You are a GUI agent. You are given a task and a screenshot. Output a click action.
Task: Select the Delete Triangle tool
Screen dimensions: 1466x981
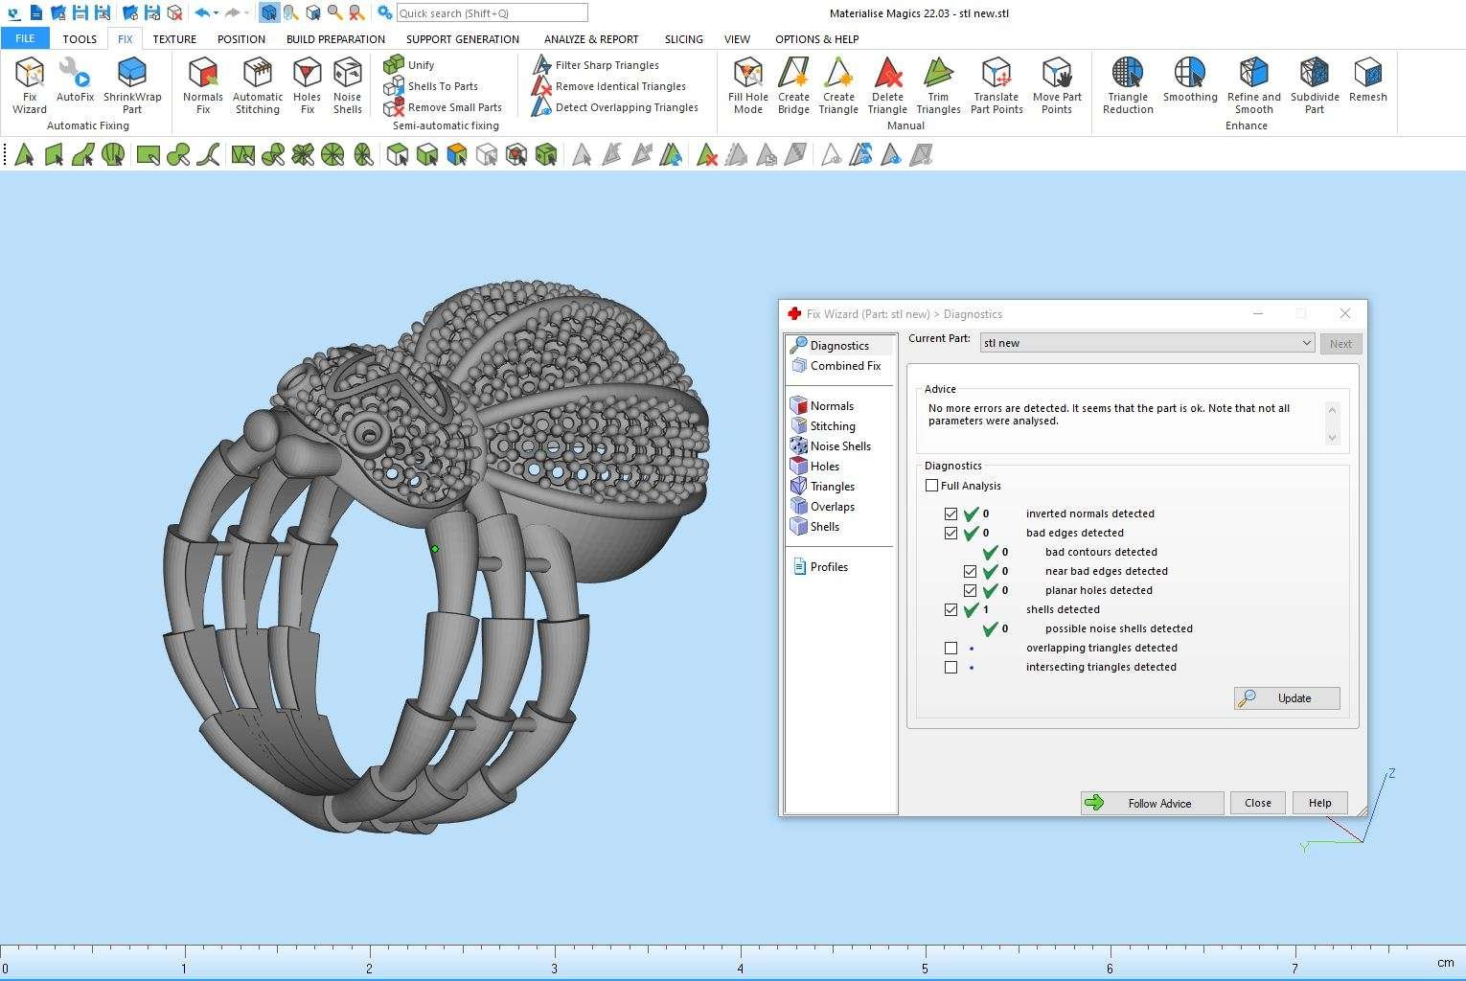point(887,84)
